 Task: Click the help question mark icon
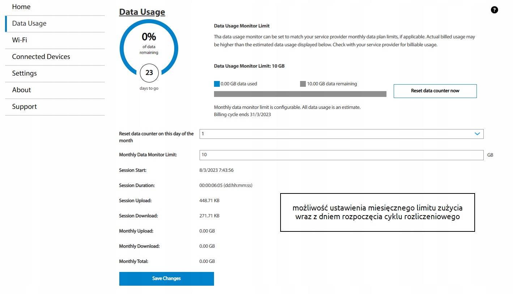tap(494, 10)
